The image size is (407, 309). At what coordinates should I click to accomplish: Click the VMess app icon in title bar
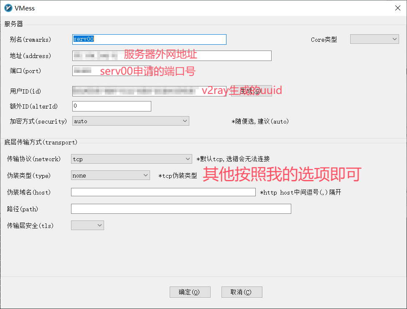pos(8,8)
